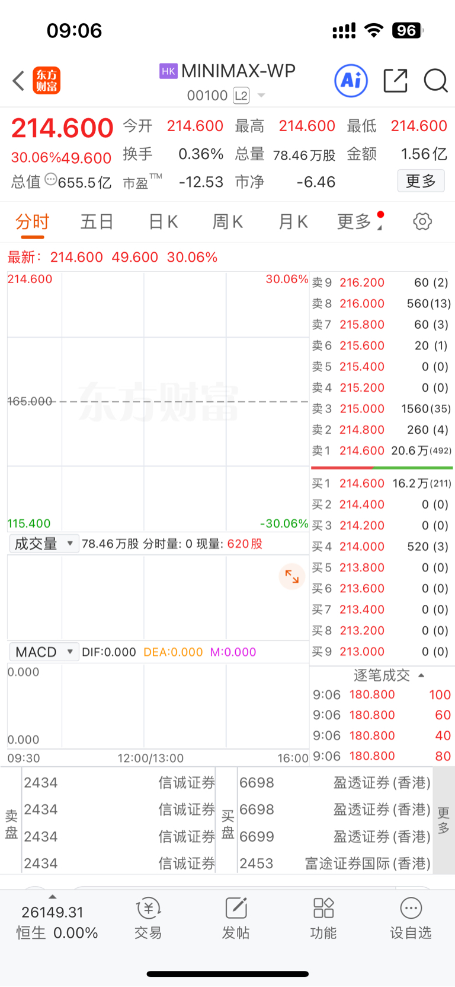
Task: Tap the L2 level badge
Action: (x=241, y=96)
